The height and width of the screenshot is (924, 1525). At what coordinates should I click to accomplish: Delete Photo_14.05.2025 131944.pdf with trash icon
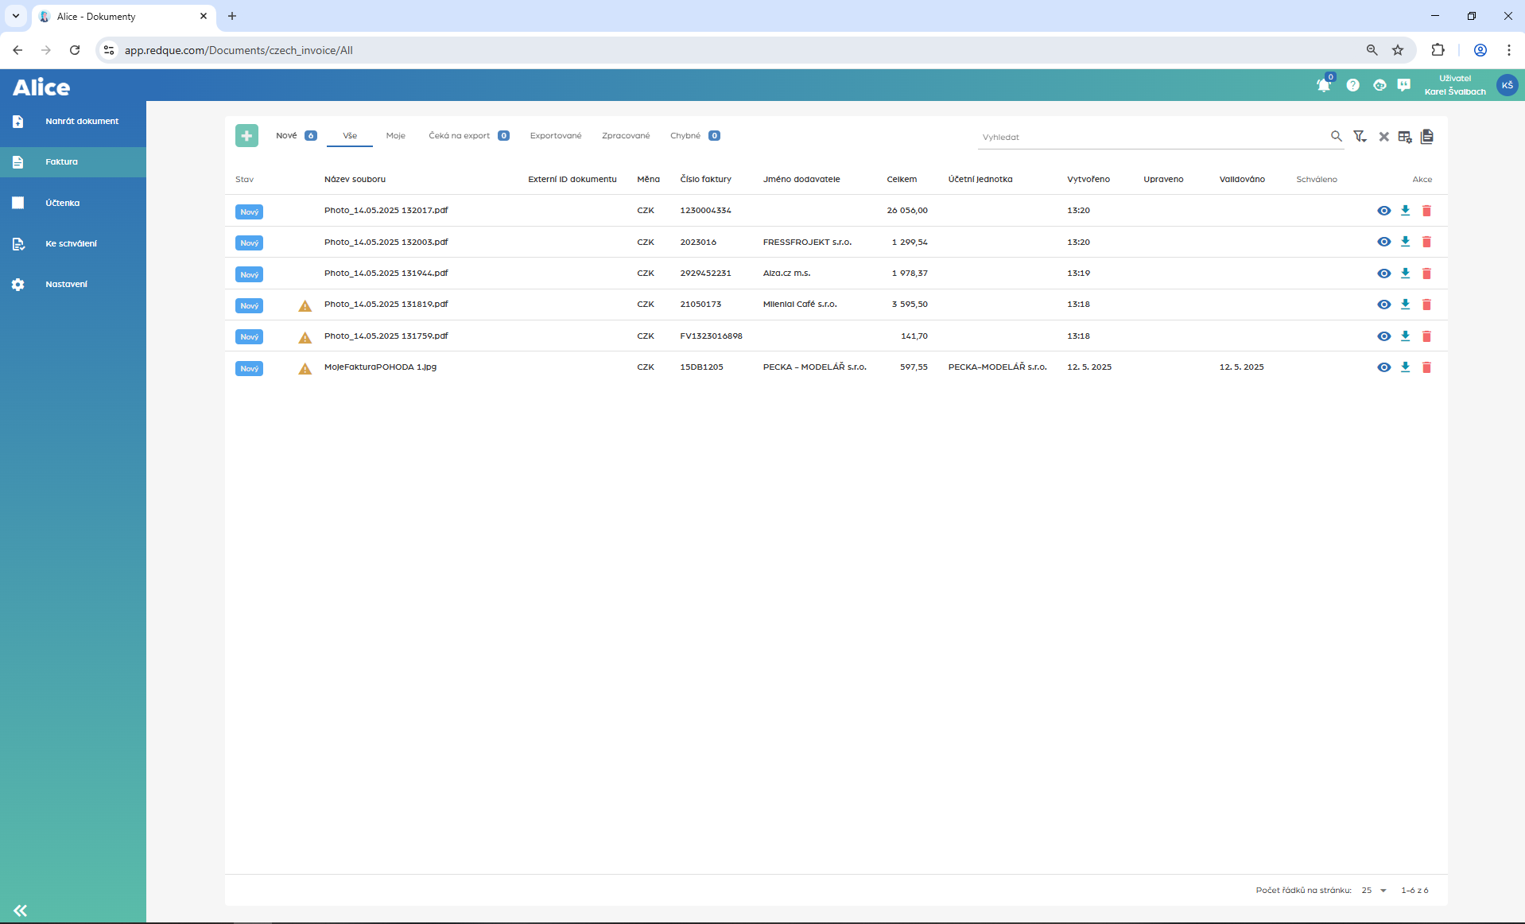(1427, 274)
